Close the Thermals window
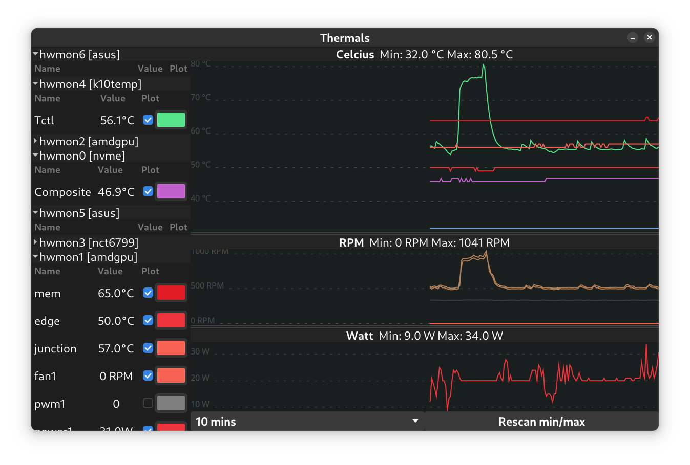The height and width of the screenshot is (465, 690). pos(649,38)
